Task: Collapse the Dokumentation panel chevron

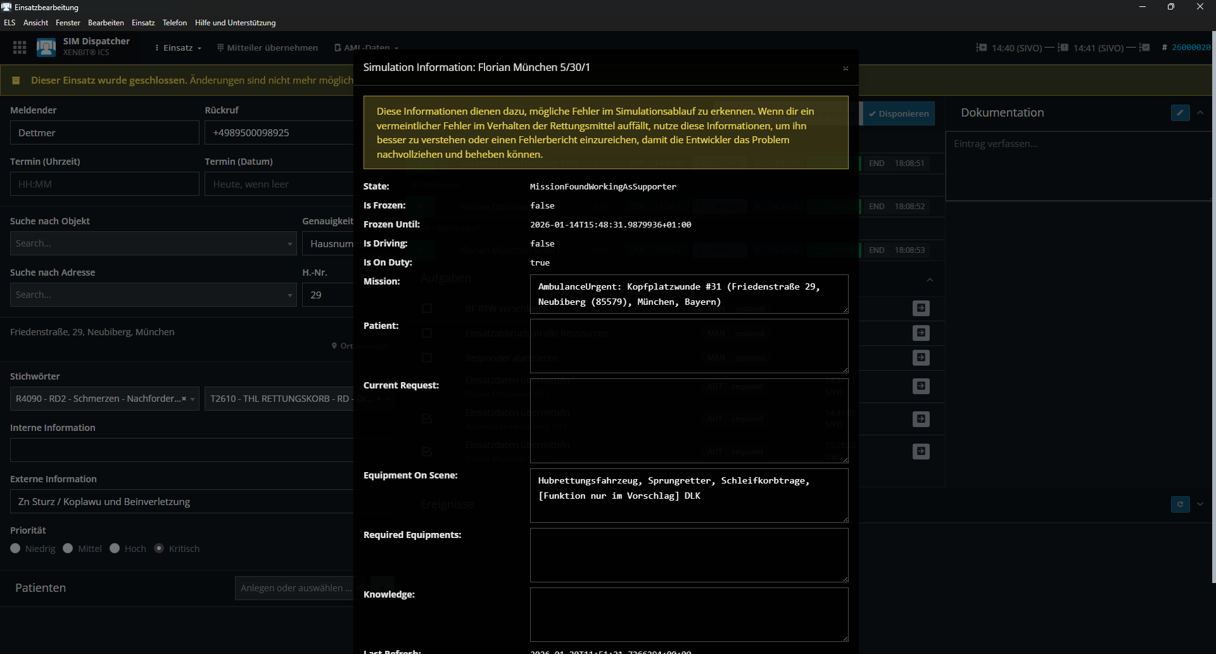Action: tap(1200, 113)
